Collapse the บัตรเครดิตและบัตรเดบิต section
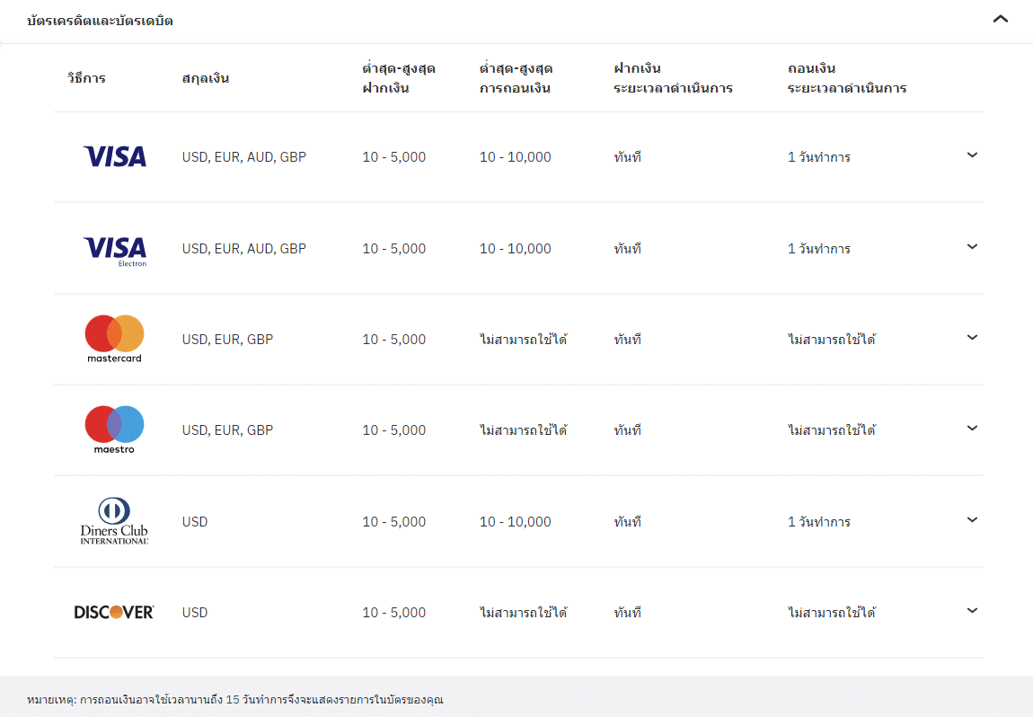 (1001, 20)
